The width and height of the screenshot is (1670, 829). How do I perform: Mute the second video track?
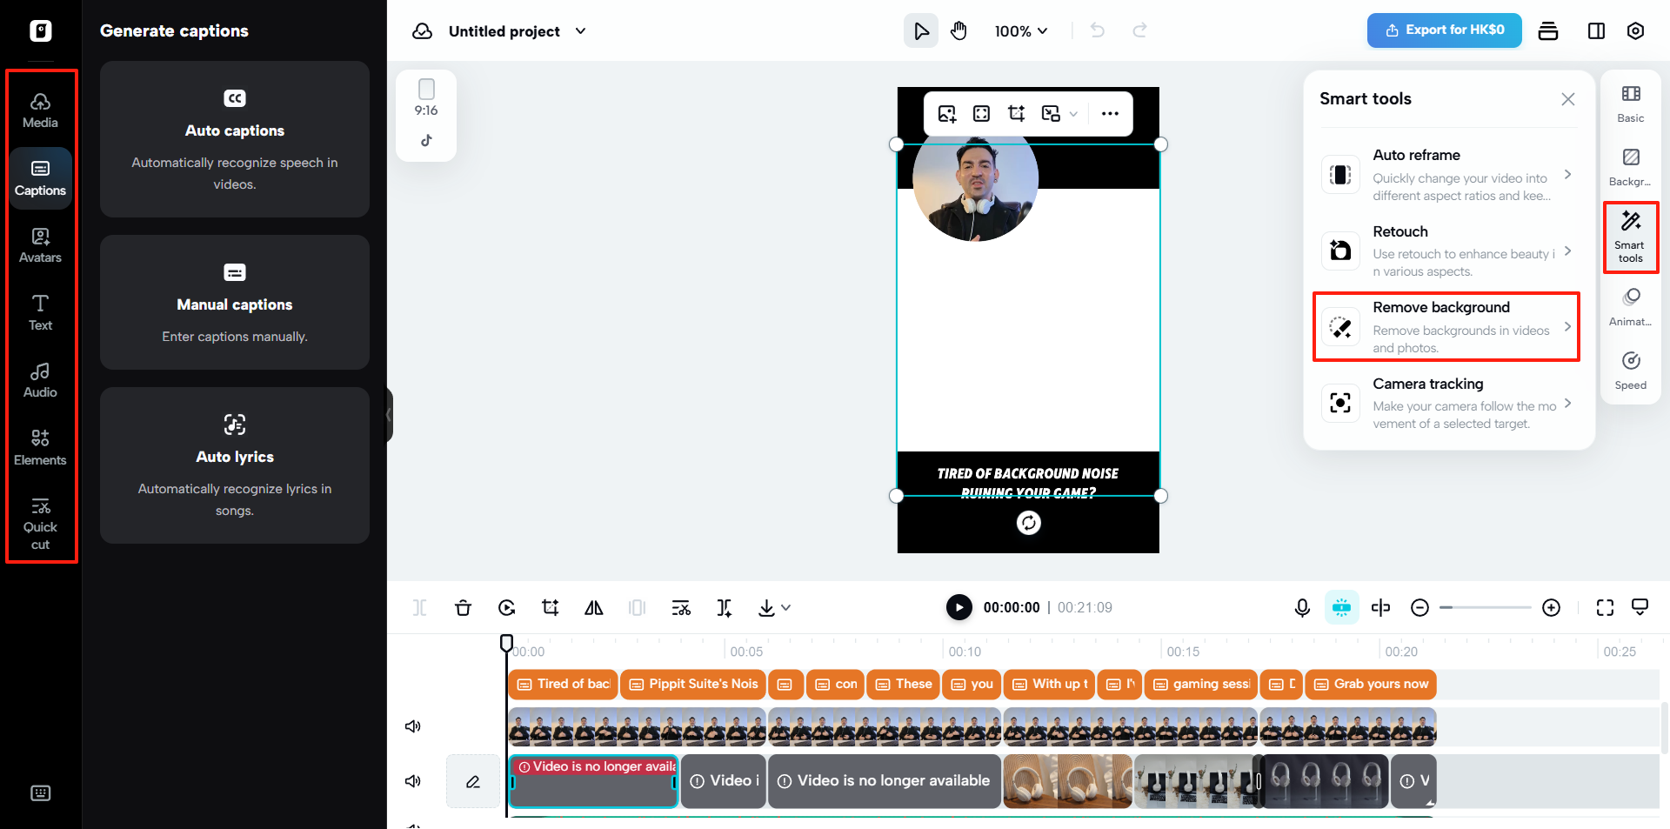point(413,781)
